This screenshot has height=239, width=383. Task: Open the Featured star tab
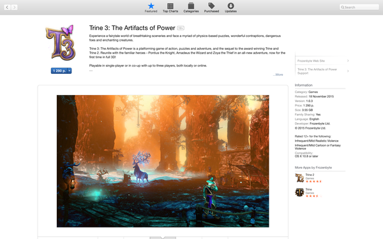[151, 8]
